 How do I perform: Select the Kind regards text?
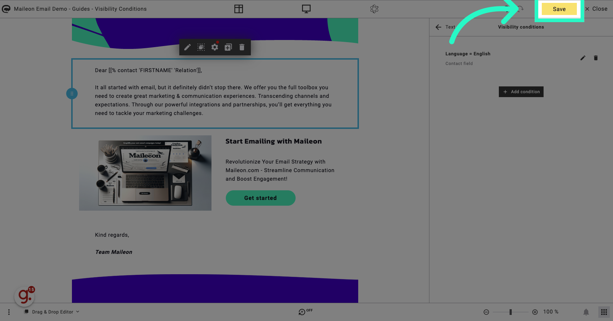(112, 235)
